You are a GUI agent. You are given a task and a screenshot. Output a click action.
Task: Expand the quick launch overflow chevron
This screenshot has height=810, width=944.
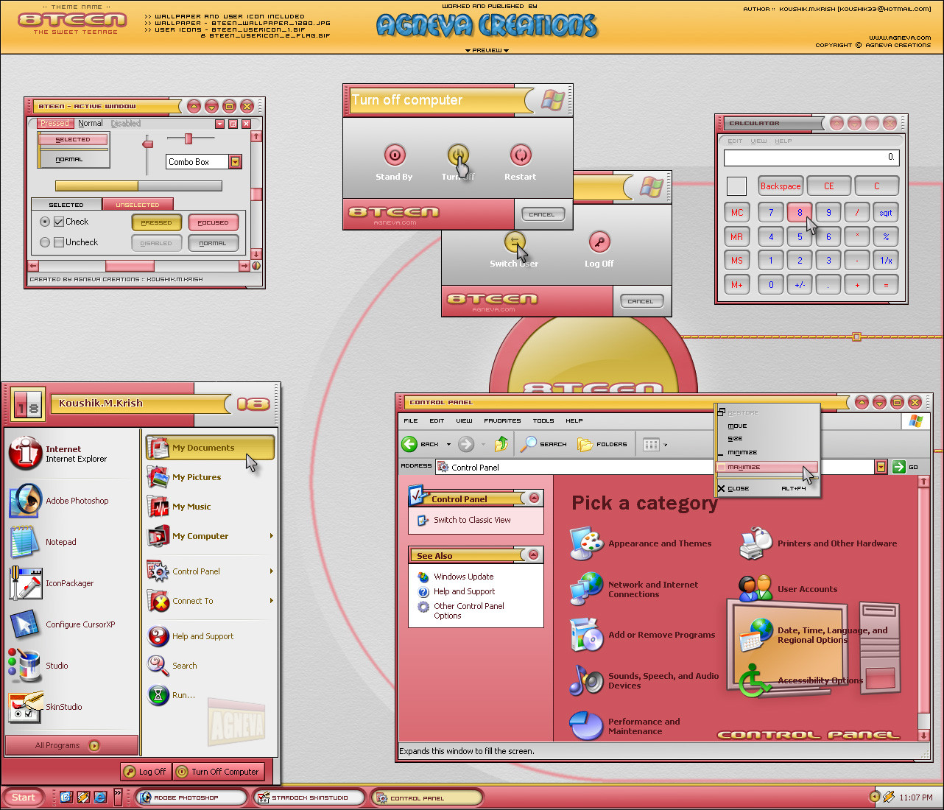119,797
